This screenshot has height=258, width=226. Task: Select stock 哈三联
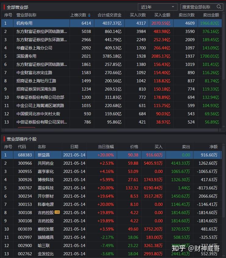[x=44, y=245]
